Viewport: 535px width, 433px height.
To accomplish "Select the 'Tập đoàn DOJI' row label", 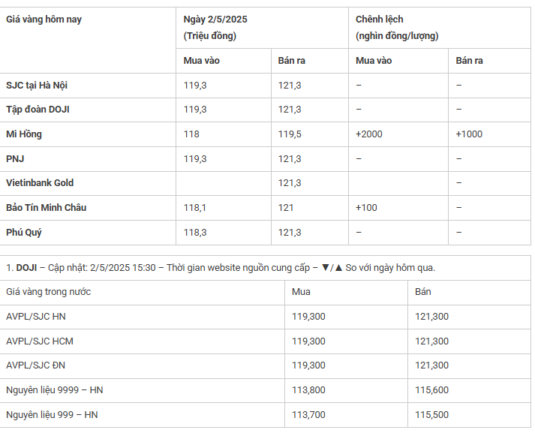I will [38, 110].
